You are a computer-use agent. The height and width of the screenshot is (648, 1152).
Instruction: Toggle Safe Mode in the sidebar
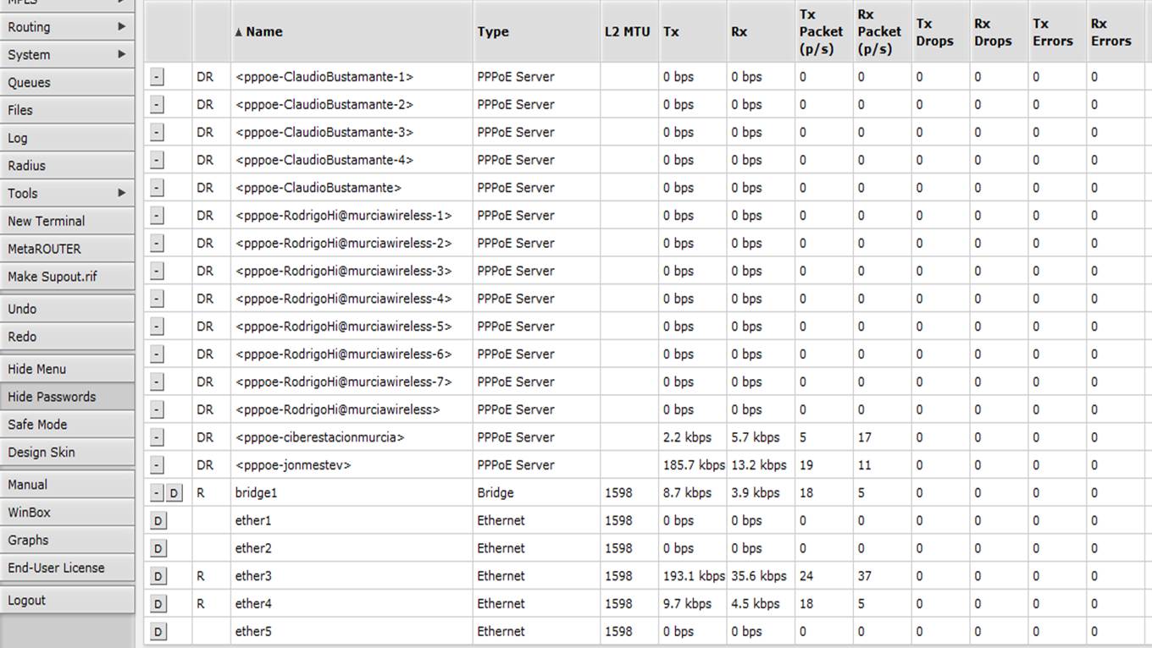tap(67, 425)
